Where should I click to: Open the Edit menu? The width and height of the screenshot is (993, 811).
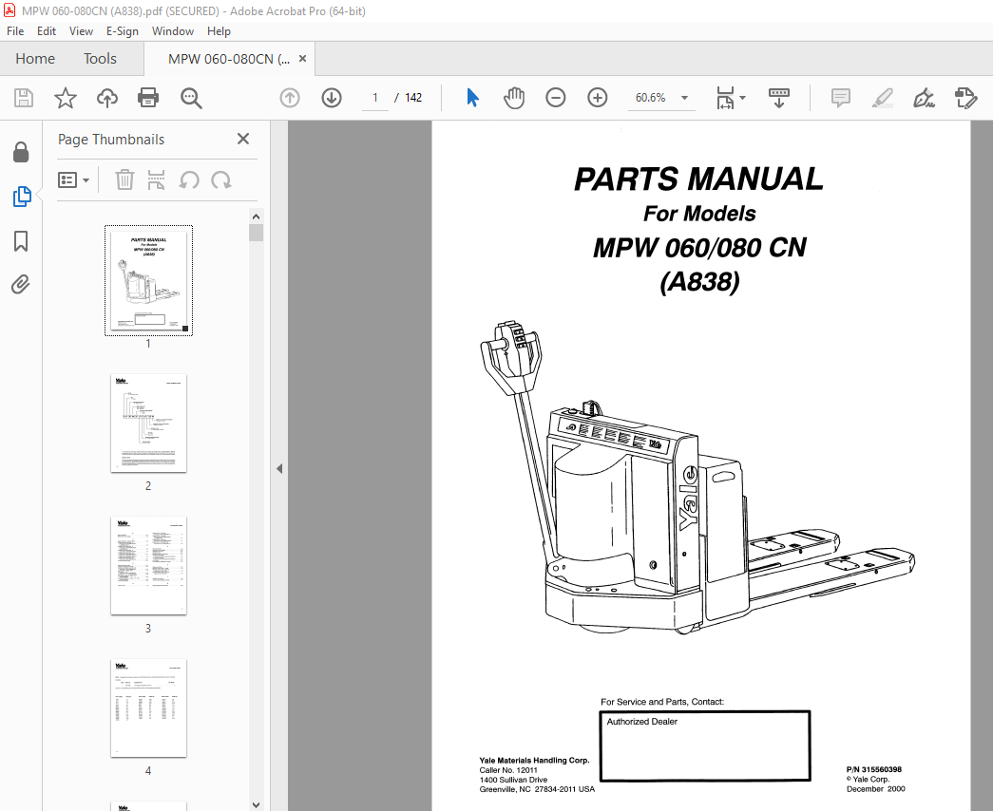[x=47, y=31]
